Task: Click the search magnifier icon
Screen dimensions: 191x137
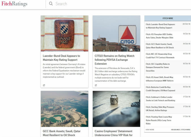Action: point(51,4)
